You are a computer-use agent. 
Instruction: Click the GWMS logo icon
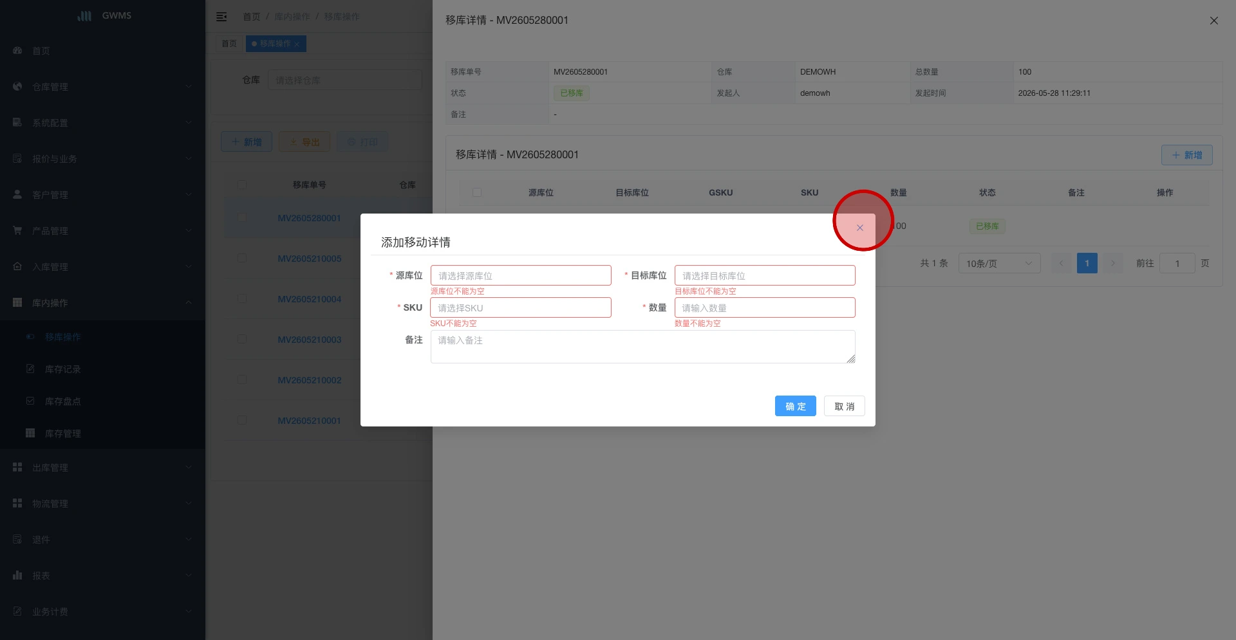84,15
